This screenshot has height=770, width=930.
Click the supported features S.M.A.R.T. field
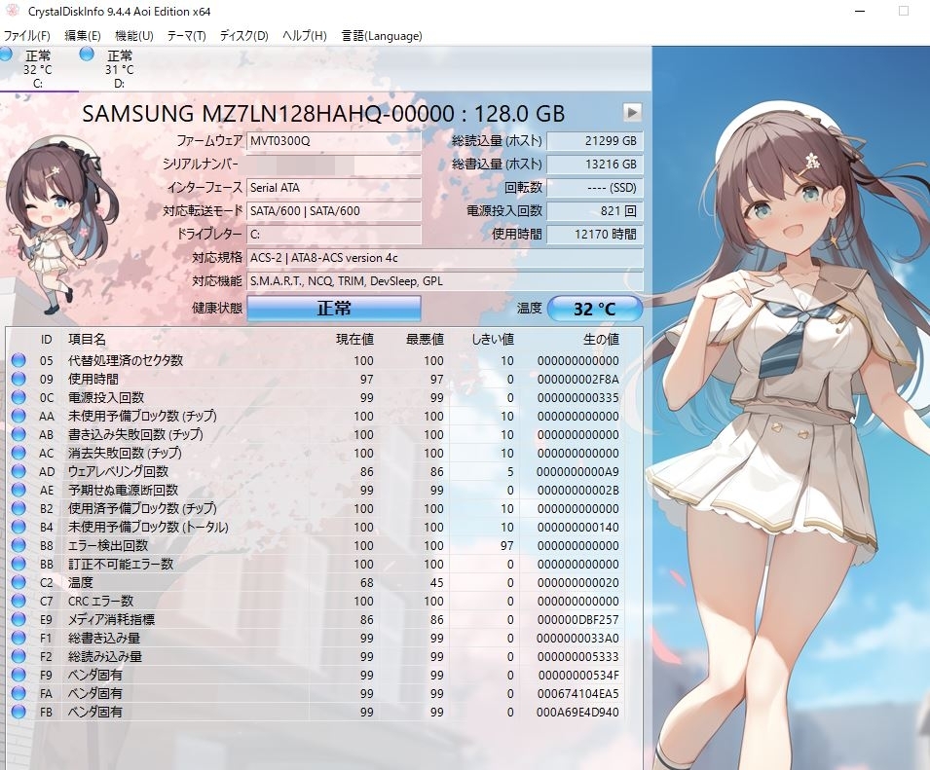pyautogui.click(x=445, y=281)
